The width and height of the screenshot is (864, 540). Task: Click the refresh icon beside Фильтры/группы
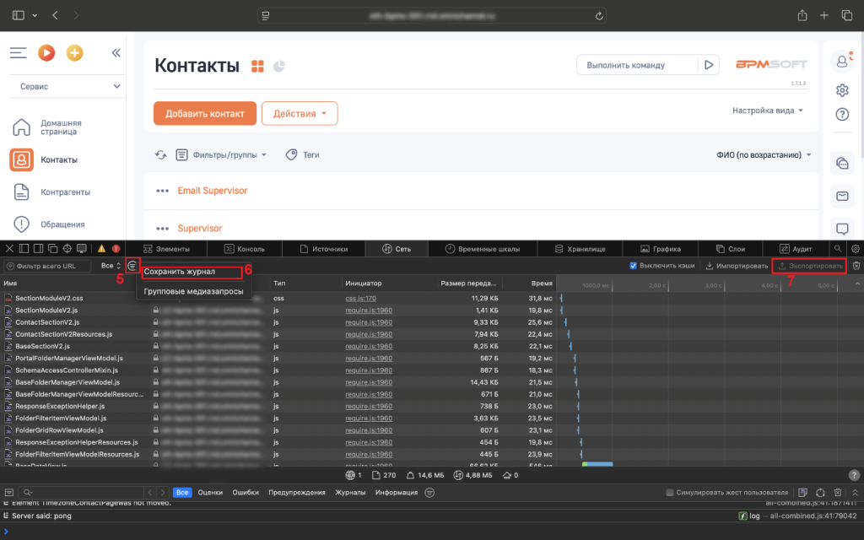tap(160, 155)
